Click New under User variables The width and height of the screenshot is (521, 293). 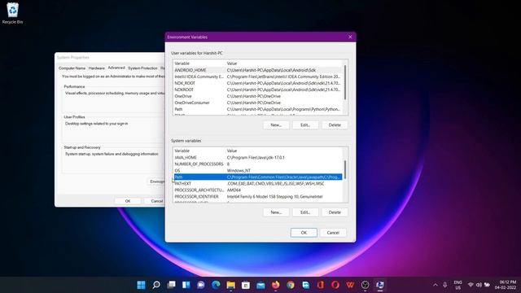point(276,125)
